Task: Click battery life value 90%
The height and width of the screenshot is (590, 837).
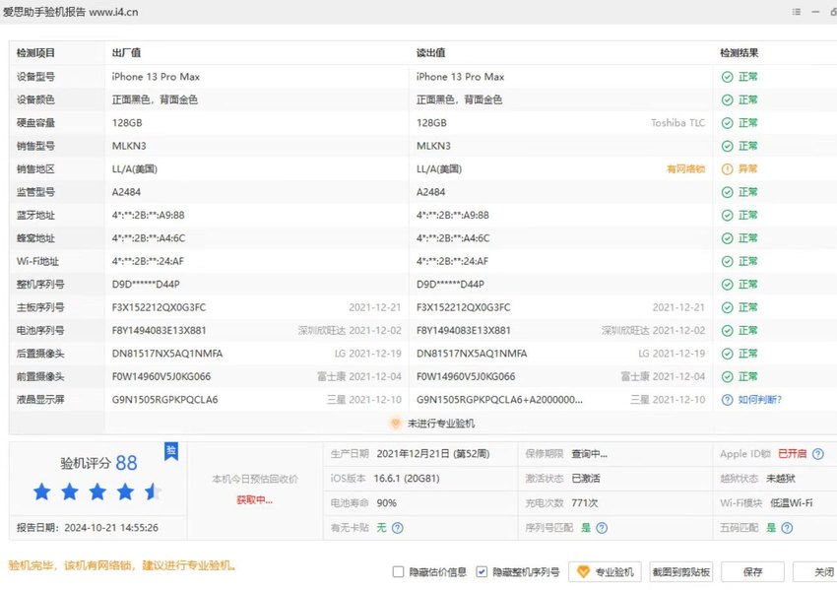Action: point(386,503)
